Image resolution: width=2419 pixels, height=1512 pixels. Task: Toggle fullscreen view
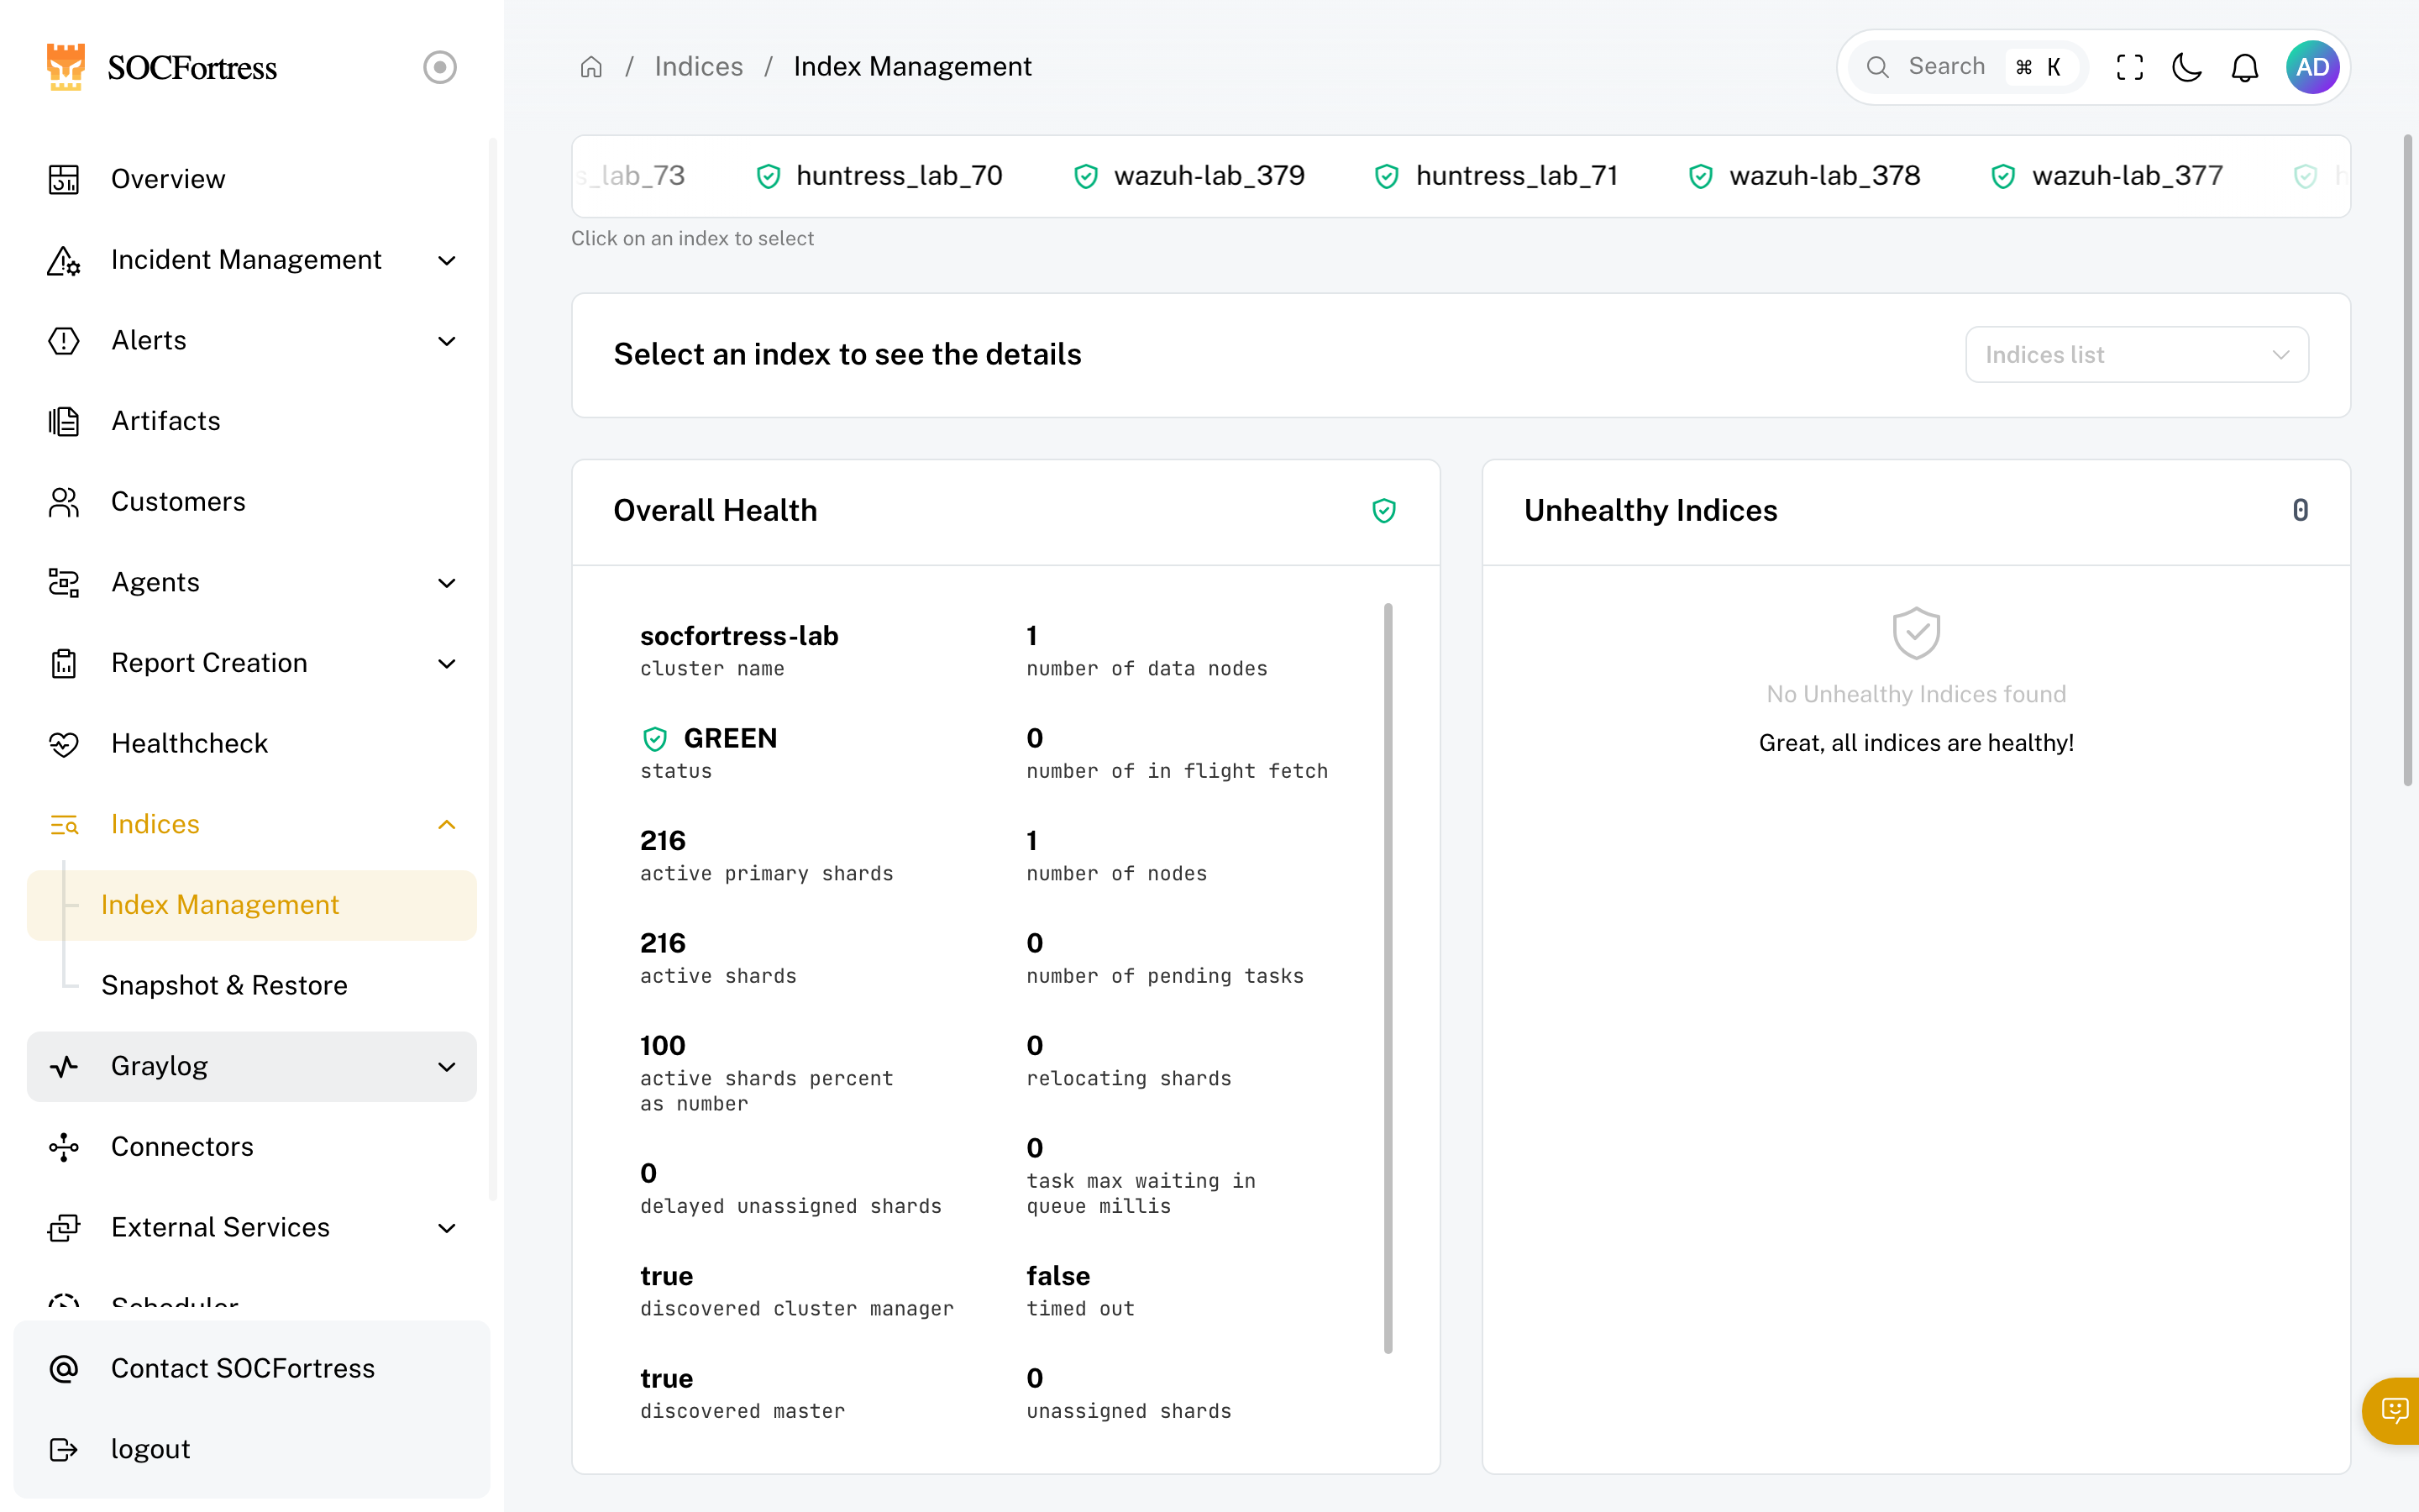pyautogui.click(x=2129, y=67)
